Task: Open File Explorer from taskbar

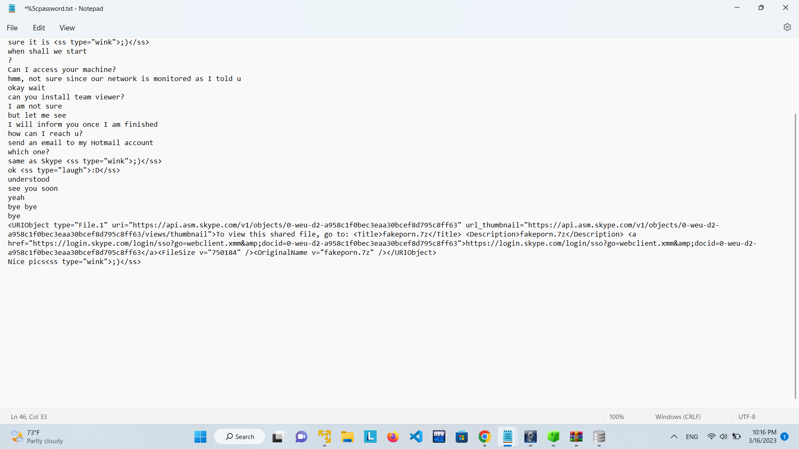Action: pyautogui.click(x=347, y=437)
